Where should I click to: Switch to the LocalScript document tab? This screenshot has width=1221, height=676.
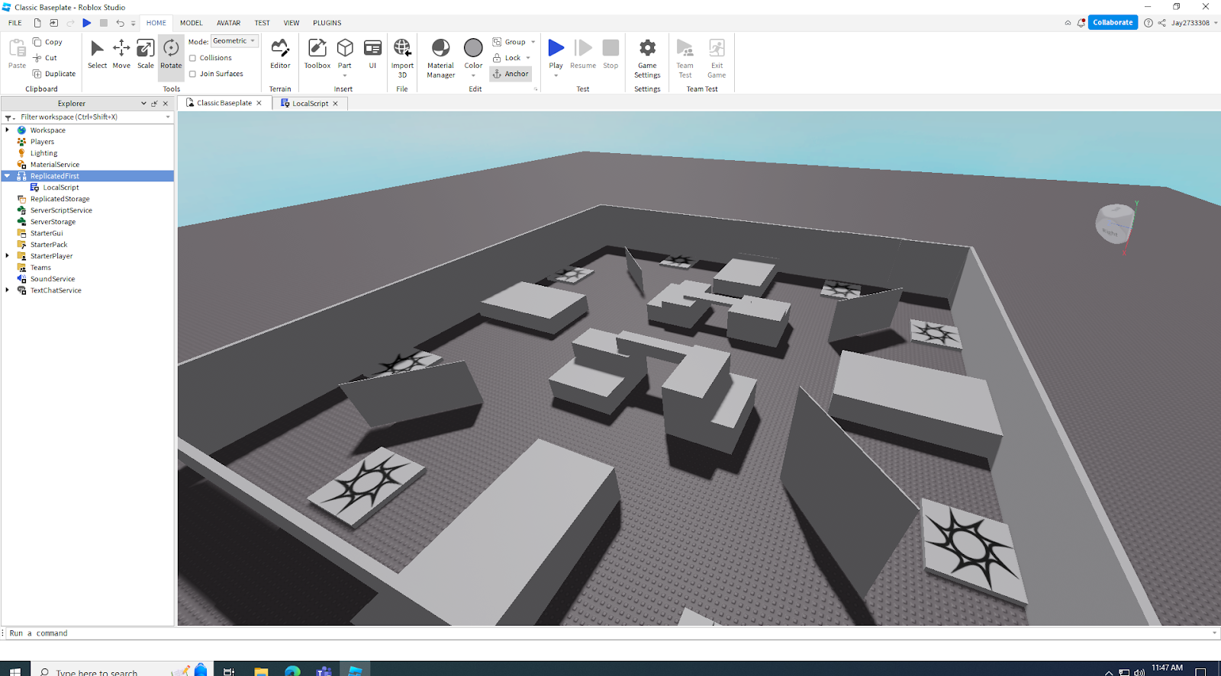(310, 104)
